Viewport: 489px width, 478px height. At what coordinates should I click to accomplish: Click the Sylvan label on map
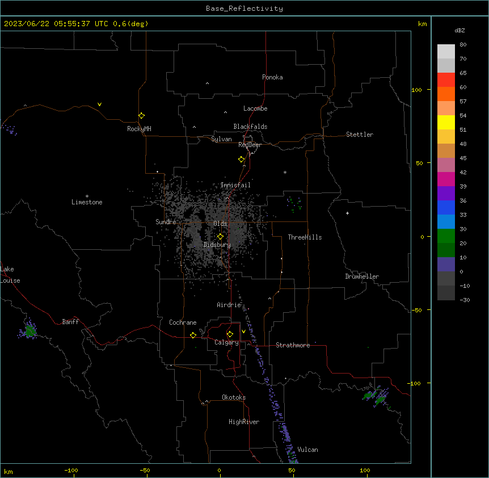point(221,139)
